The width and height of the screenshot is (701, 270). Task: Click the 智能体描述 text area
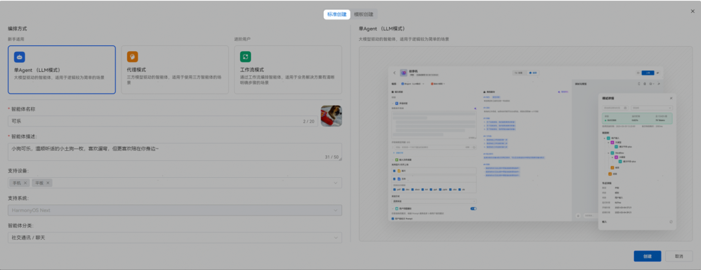pyautogui.click(x=175, y=152)
